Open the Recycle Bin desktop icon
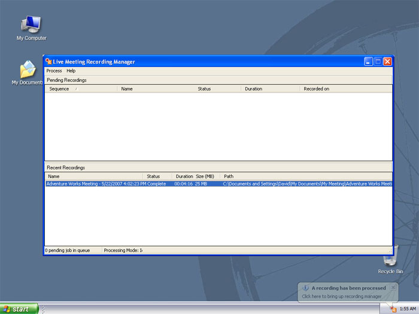 (x=390, y=260)
